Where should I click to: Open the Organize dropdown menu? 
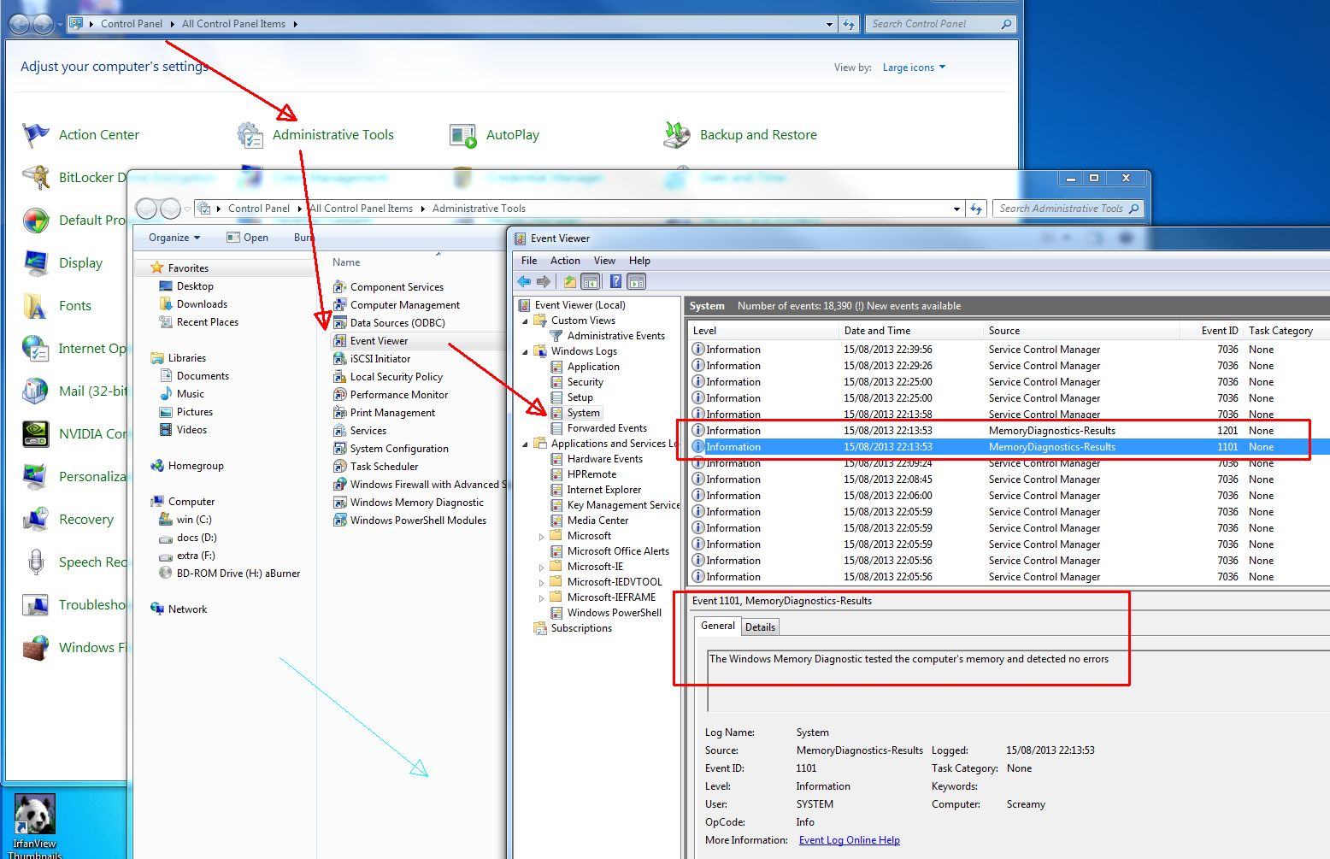coord(174,238)
